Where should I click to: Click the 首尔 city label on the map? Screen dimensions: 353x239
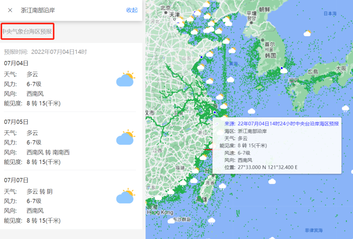[270, 44]
